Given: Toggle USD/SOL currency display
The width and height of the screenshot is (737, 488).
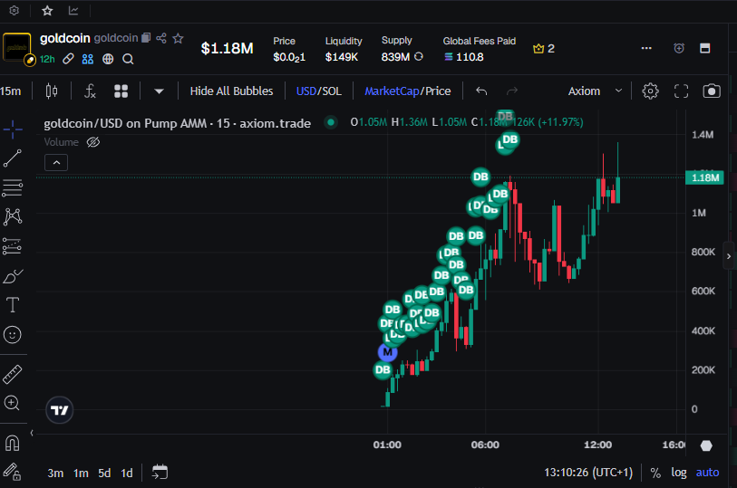Looking at the screenshot, I should click(x=319, y=91).
